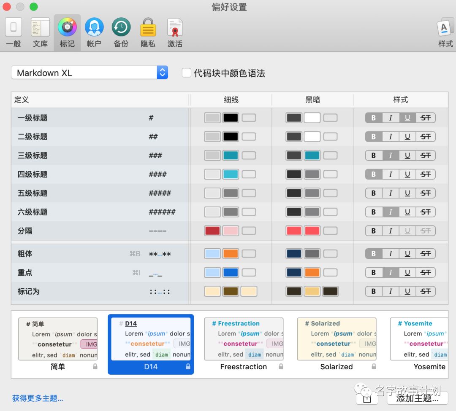Open the 一般 preferences pane
The width and height of the screenshot is (456, 411).
13,32
